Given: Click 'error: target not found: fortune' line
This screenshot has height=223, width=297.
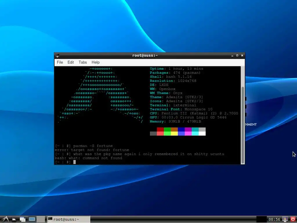Looking at the screenshot, I should click(92, 150).
